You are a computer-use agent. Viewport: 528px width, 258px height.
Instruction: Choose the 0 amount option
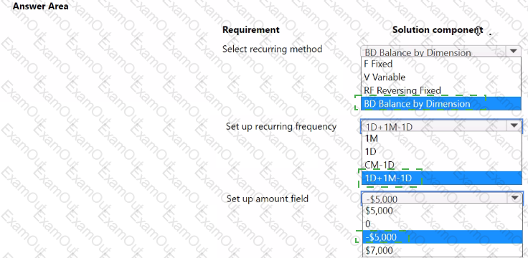point(443,224)
